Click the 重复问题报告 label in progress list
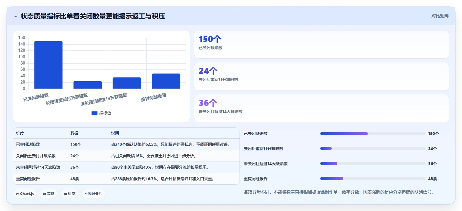 coord(256,179)
